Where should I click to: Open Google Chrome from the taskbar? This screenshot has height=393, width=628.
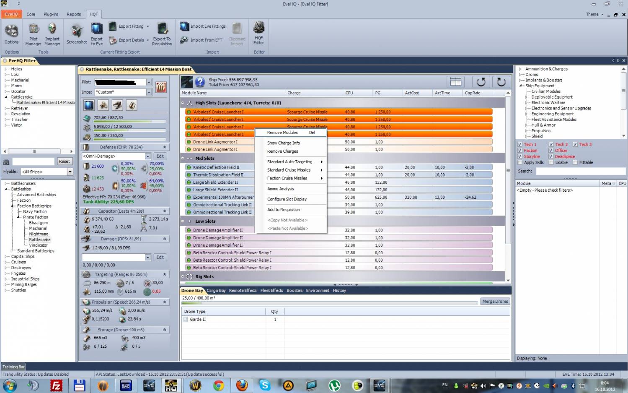tap(218, 385)
